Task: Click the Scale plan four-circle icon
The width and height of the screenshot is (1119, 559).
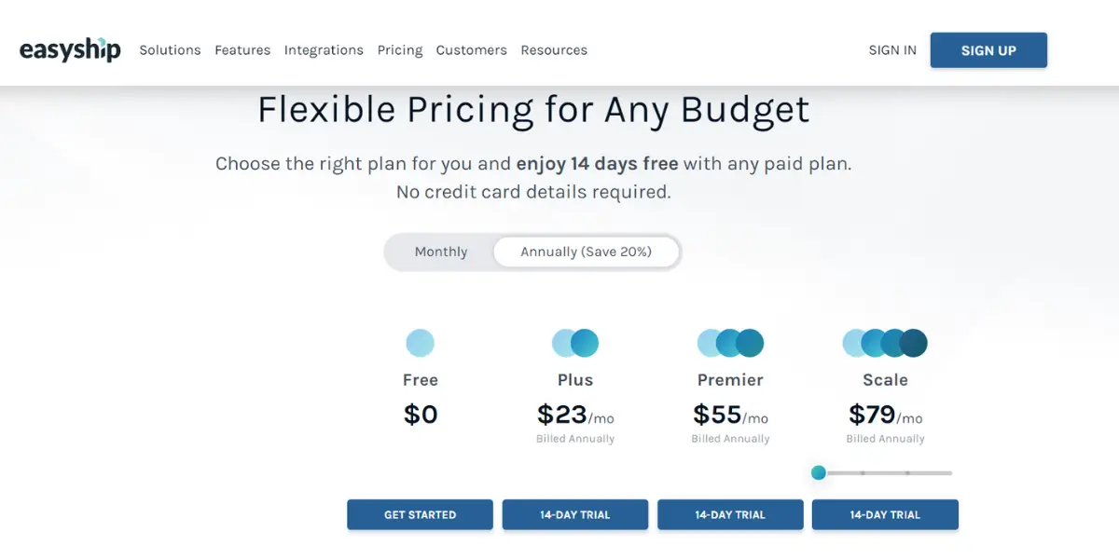Action: (x=885, y=343)
